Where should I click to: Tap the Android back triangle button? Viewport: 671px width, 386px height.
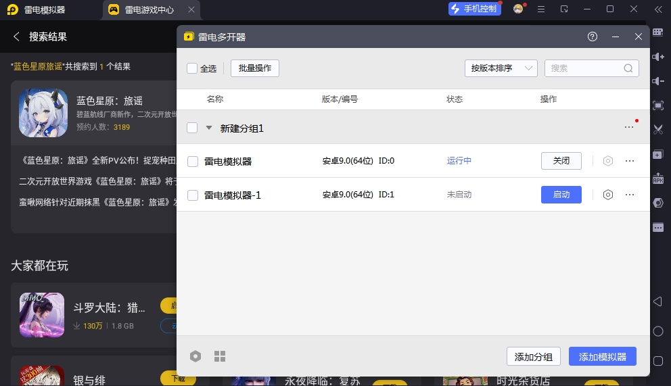click(x=658, y=301)
